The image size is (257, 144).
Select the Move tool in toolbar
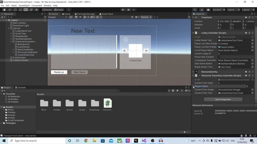(10, 10)
